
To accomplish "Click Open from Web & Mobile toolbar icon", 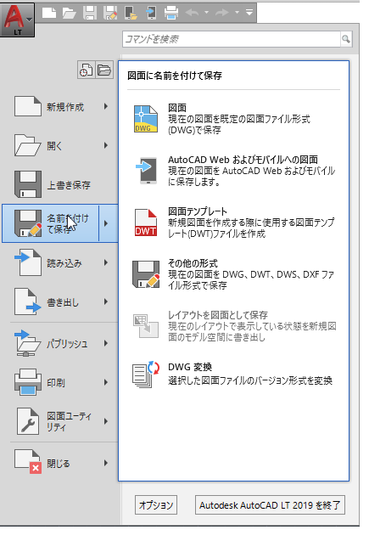I will [x=131, y=13].
